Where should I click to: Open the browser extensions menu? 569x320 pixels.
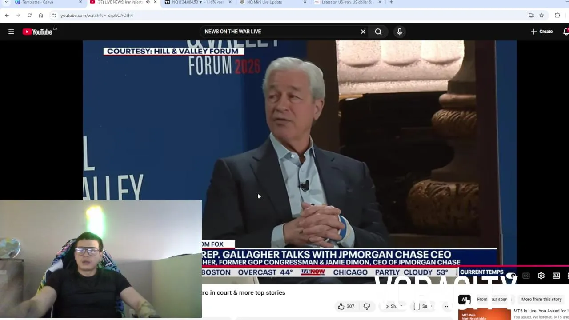(557, 15)
